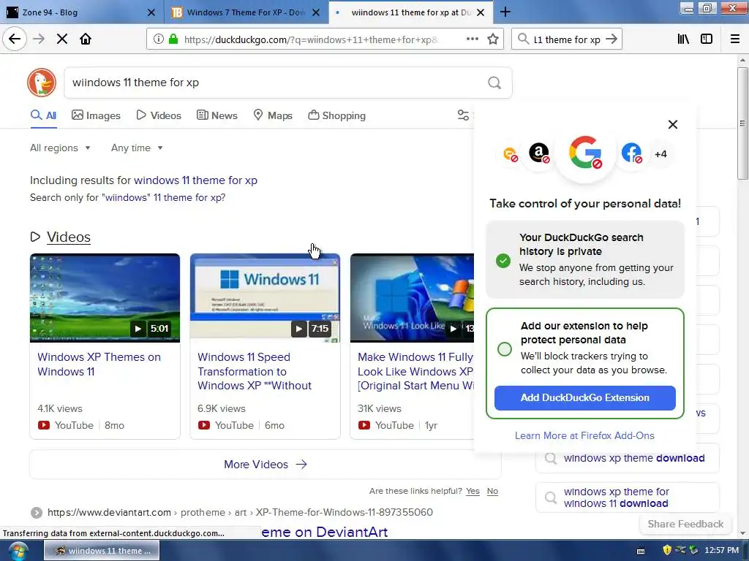This screenshot has height=561, width=749.
Task: Click the green search history checkmark
Action: point(503,261)
